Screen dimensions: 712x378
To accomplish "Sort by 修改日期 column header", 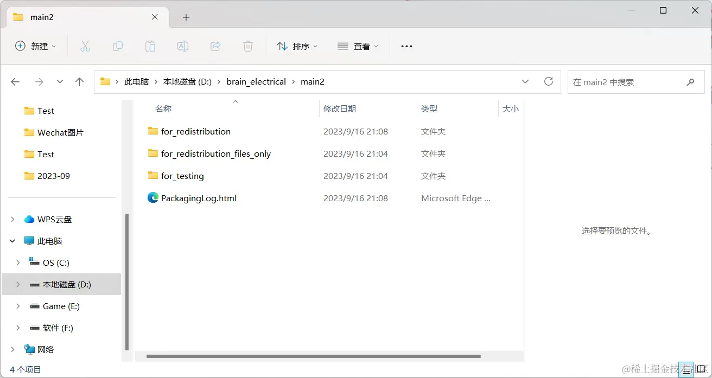I will 340,109.
